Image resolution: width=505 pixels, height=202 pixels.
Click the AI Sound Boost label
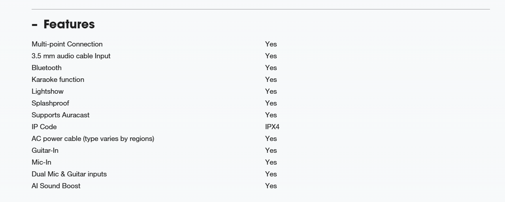coord(56,186)
